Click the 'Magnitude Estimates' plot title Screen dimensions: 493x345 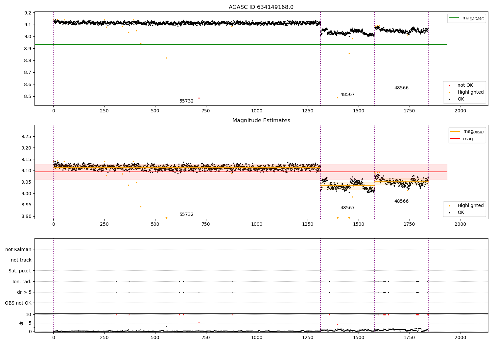tap(261, 121)
